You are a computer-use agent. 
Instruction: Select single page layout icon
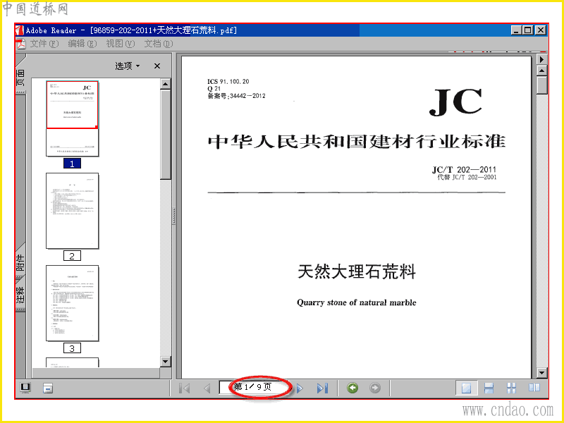[x=467, y=388]
